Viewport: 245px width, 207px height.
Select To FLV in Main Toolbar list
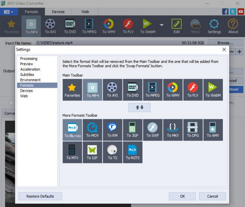pos(193,90)
